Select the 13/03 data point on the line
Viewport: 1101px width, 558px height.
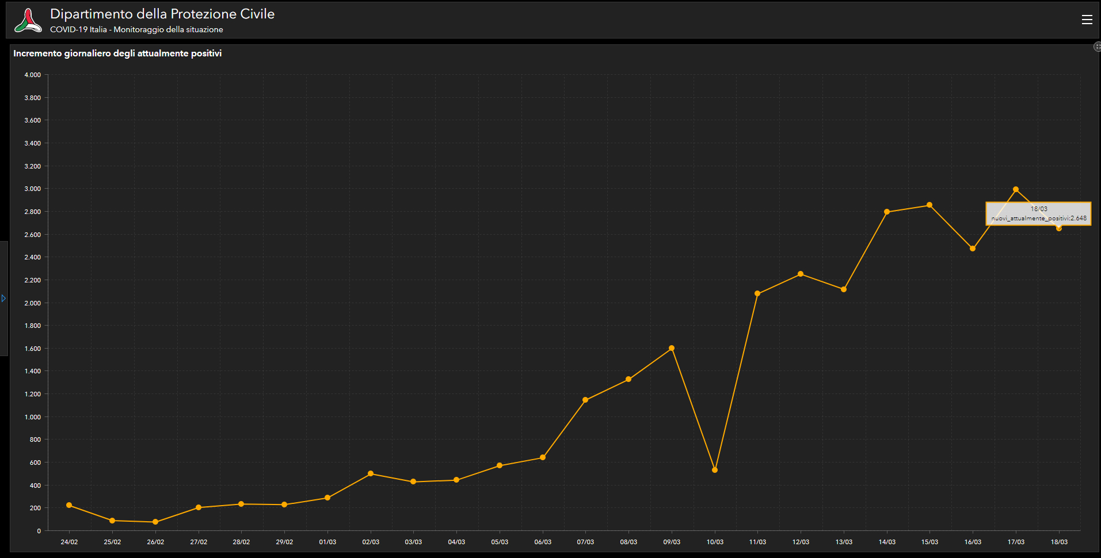point(844,289)
